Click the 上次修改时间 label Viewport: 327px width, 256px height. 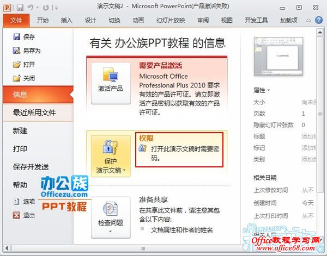click(x=270, y=190)
